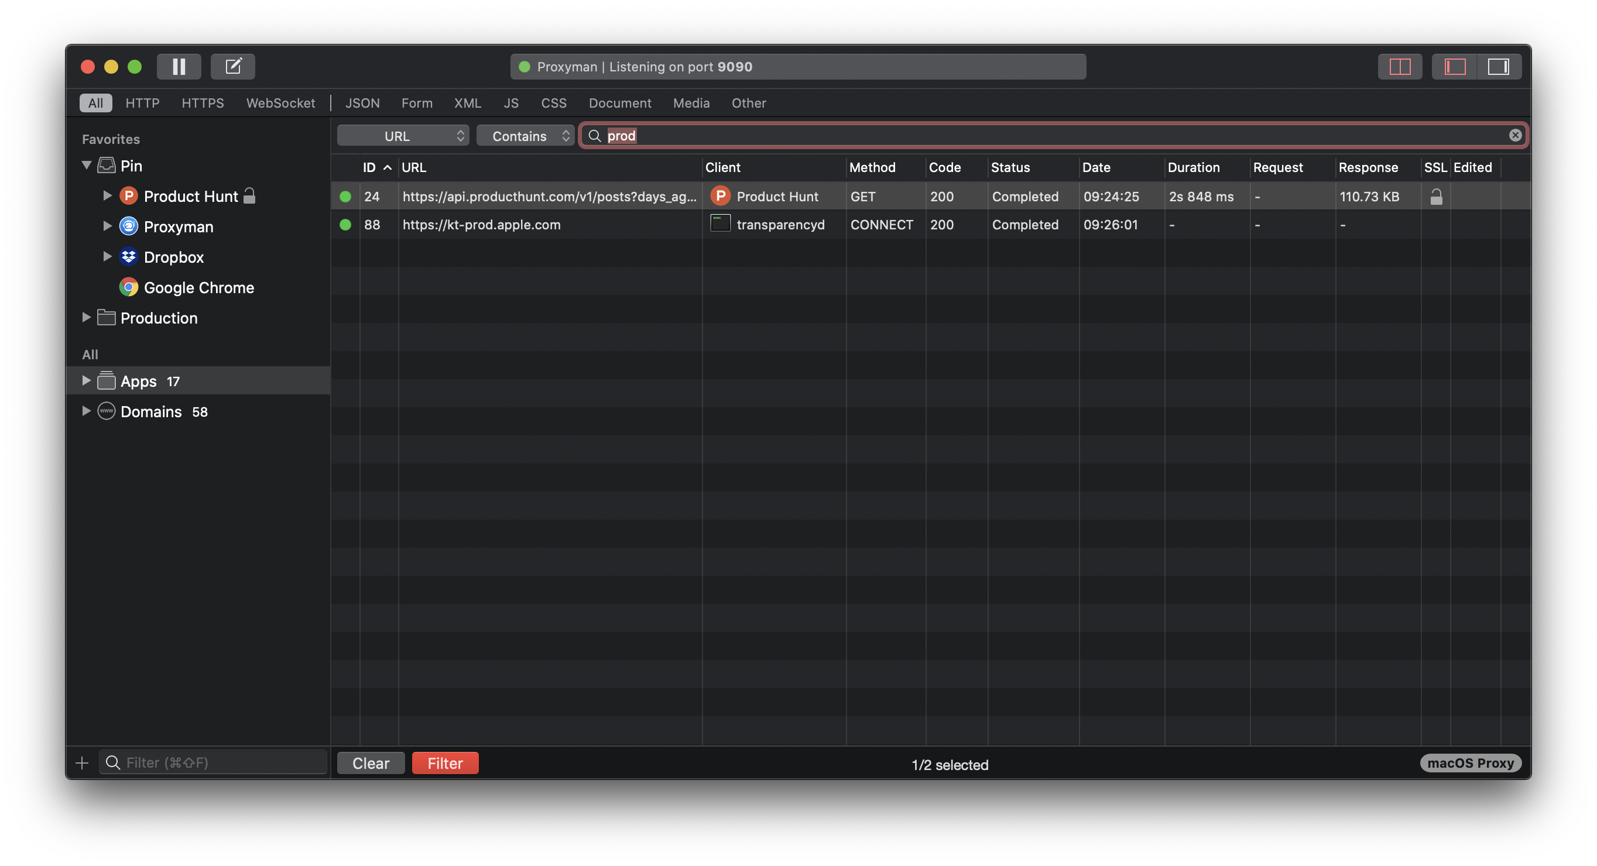Apply the Filter button
The image size is (1597, 866).
pyautogui.click(x=444, y=762)
